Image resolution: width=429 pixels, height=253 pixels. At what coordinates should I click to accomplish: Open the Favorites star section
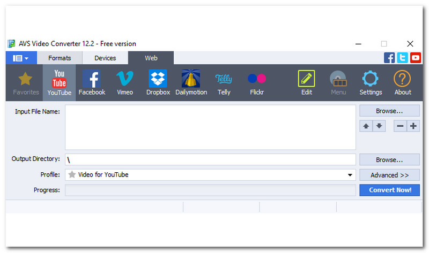25,83
